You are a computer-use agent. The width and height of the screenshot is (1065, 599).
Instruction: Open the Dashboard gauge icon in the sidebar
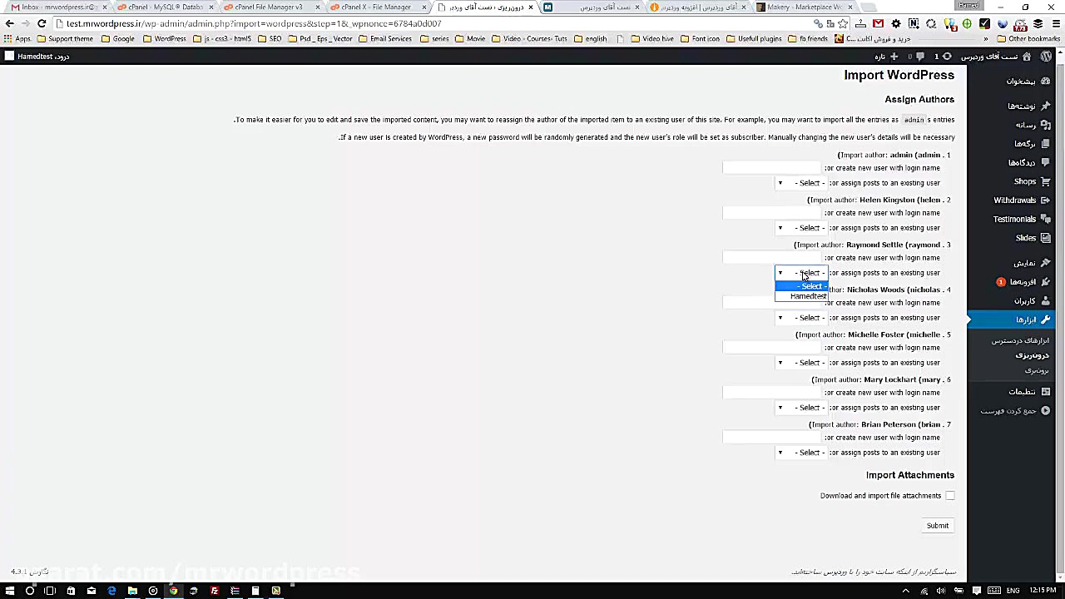click(x=1046, y=81)
